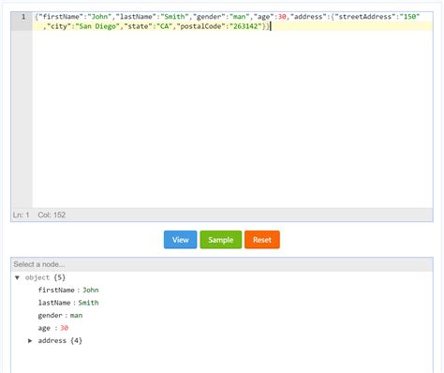
Task: Click the "firstName" key in editor
Action: click(61, 17)
